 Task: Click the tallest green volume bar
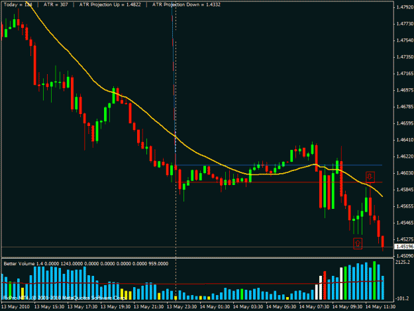pyautogui.click(x=374, y=280)
